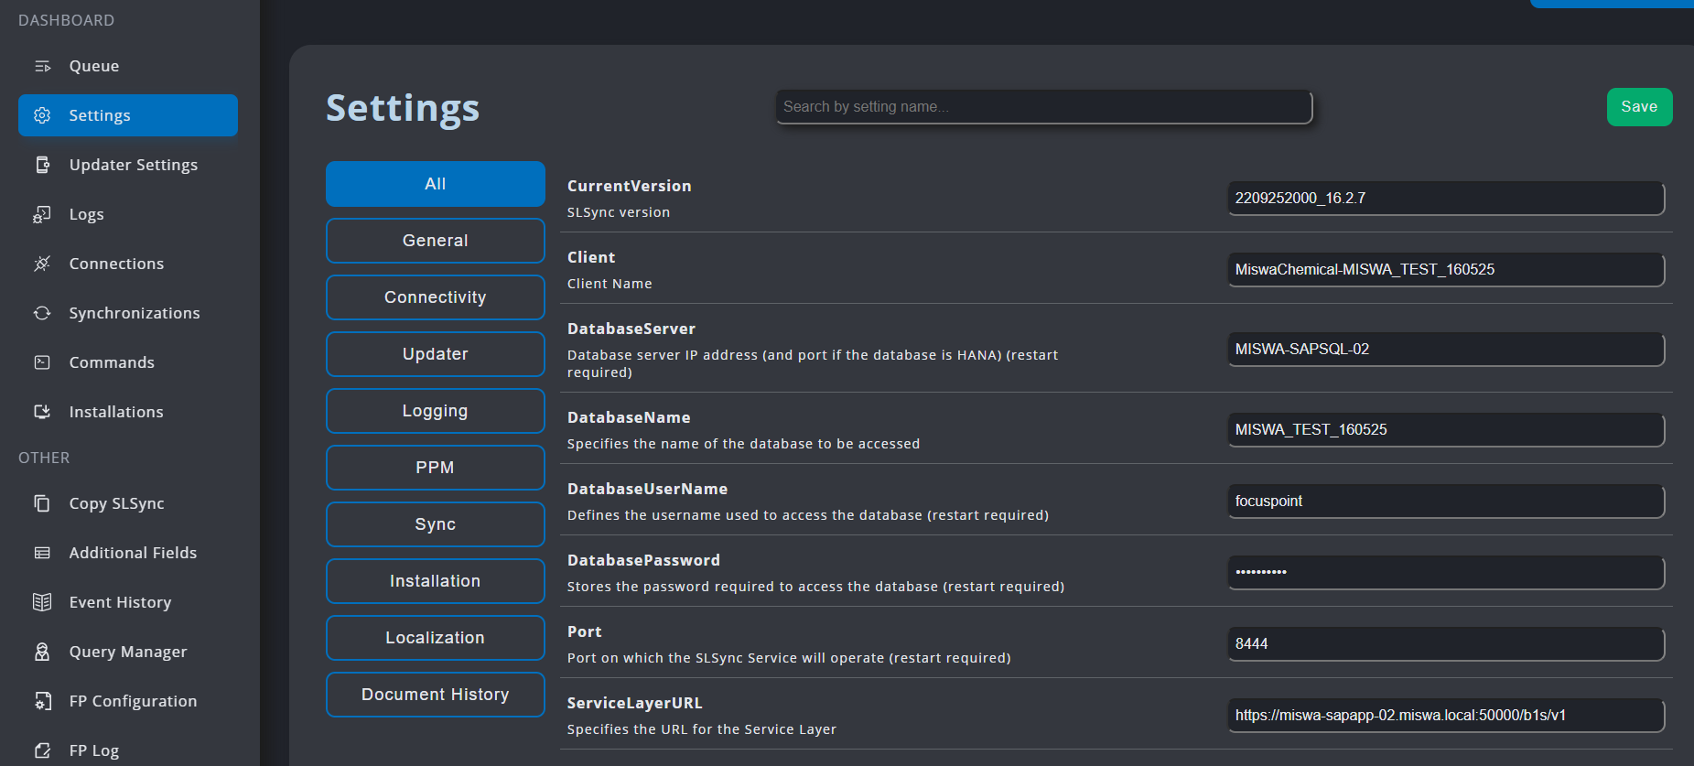Click the Query Manager icon

point(42,652)
